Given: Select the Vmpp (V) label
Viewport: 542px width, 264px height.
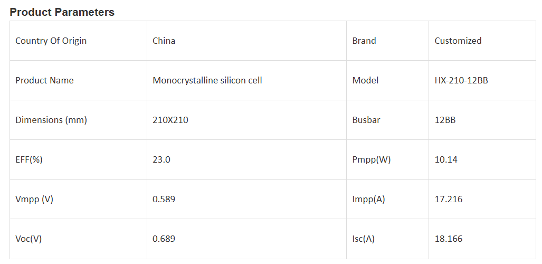Looking at the screenshot, I should click(x=34, y=199).
